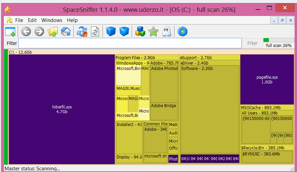Open the Edit menu

32,20
